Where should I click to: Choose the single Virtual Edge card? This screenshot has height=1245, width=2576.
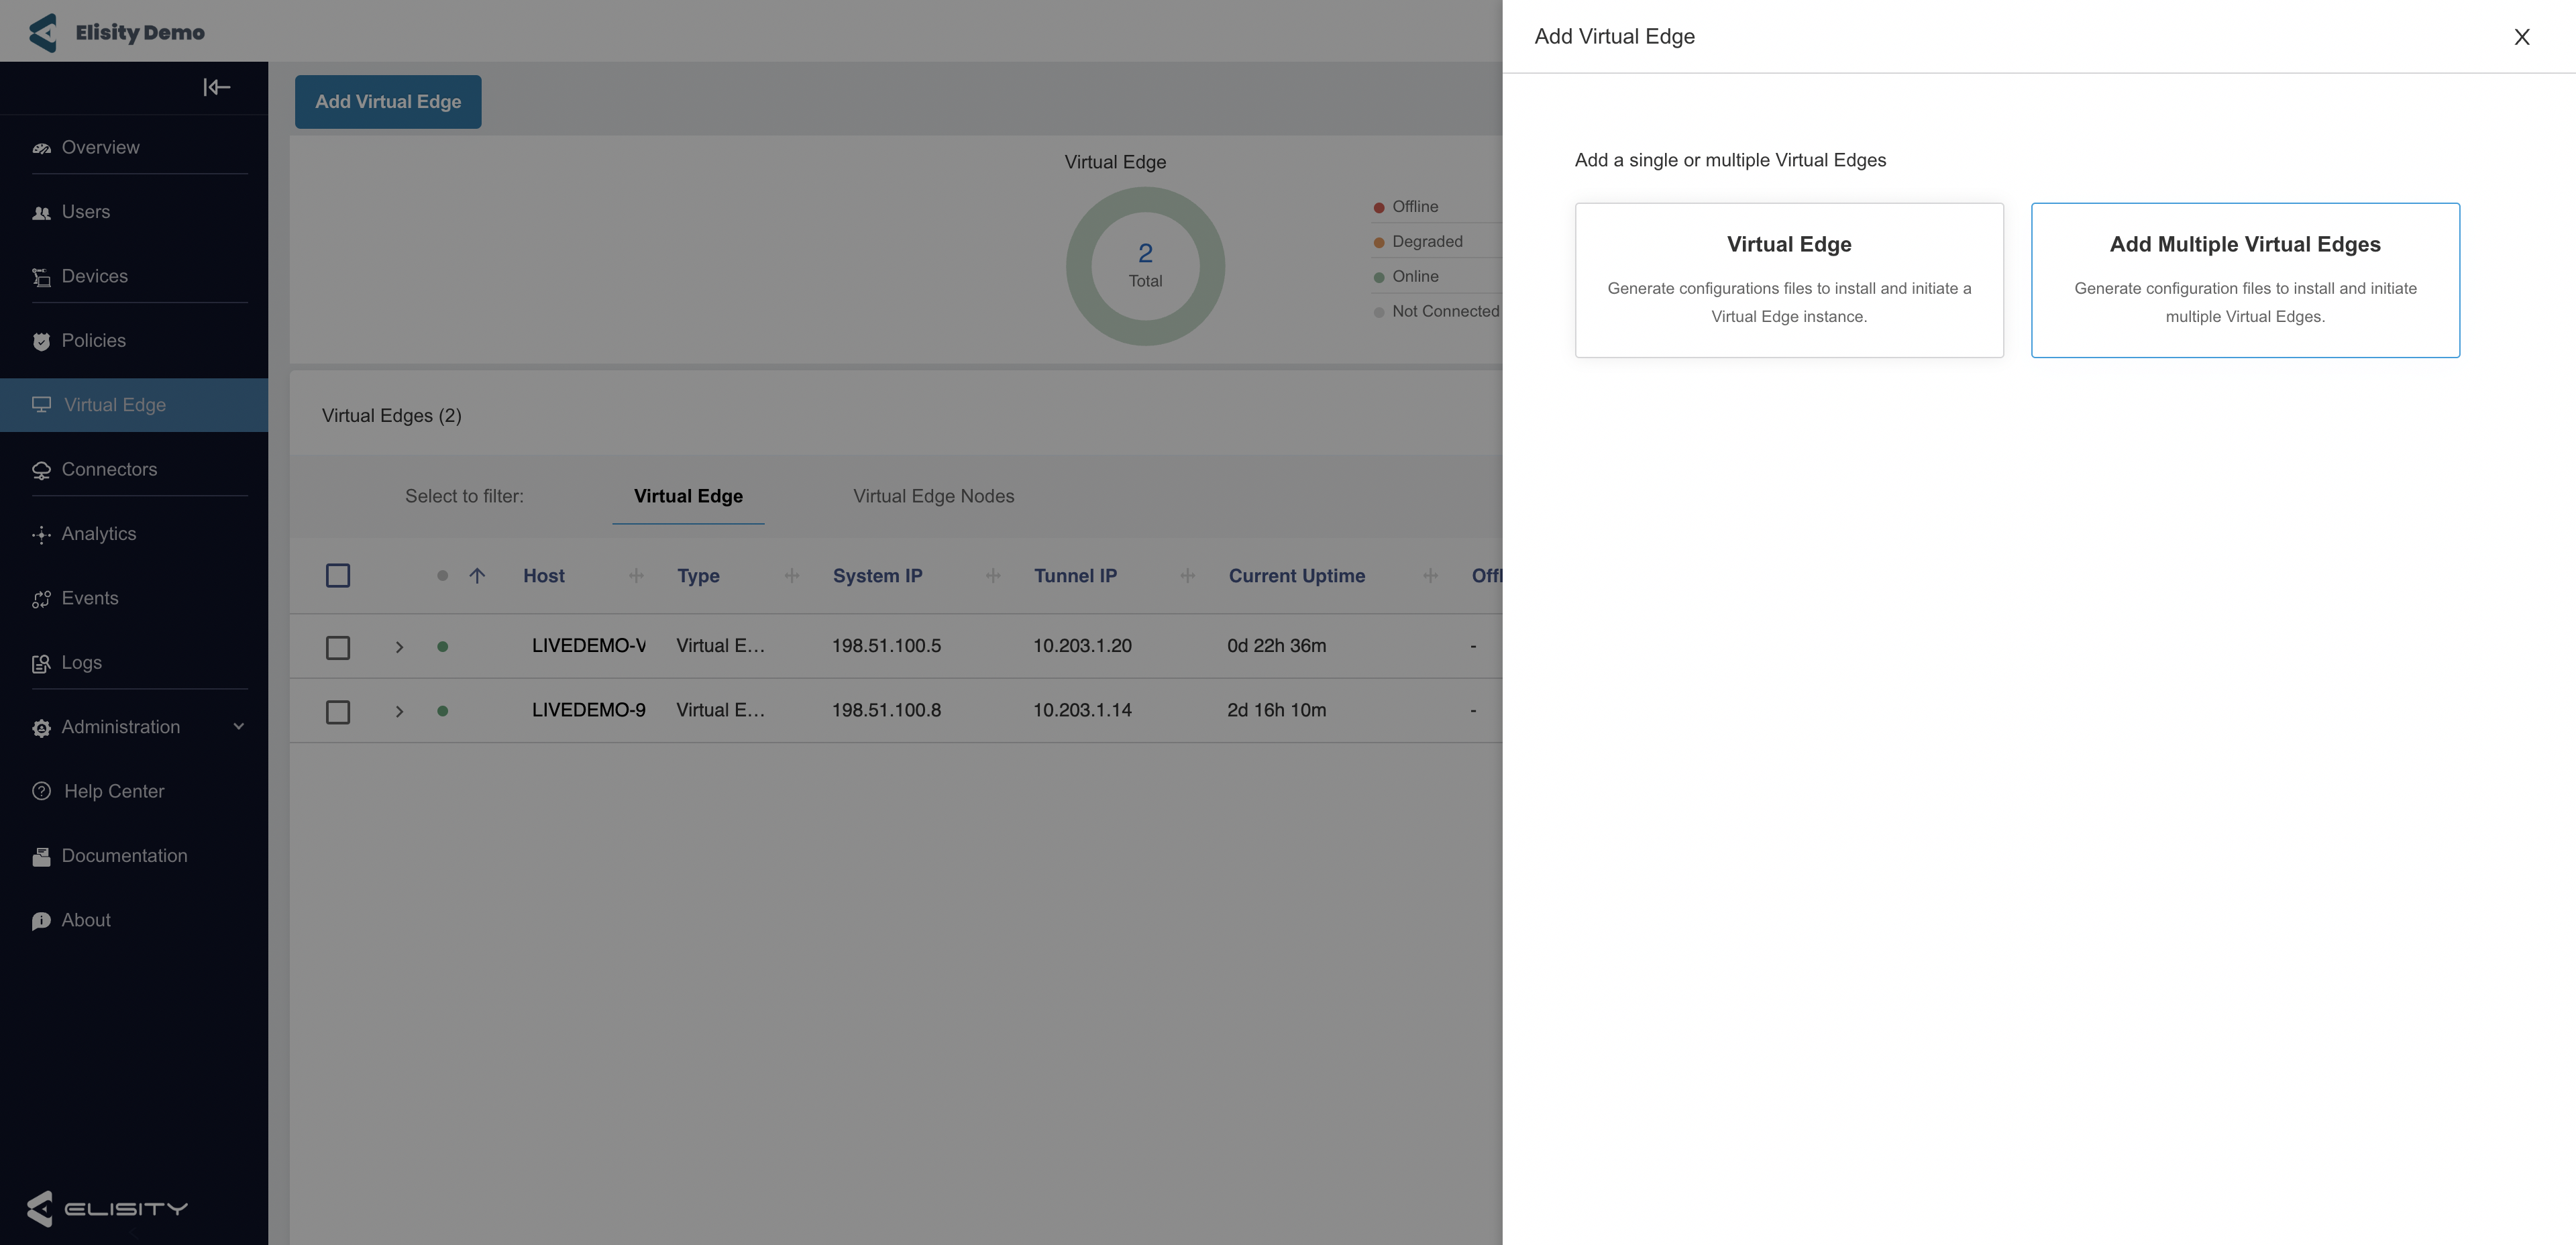1788,280
